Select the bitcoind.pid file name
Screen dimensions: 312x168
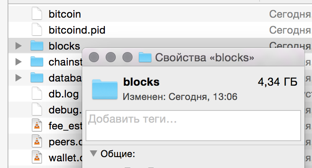77,30
